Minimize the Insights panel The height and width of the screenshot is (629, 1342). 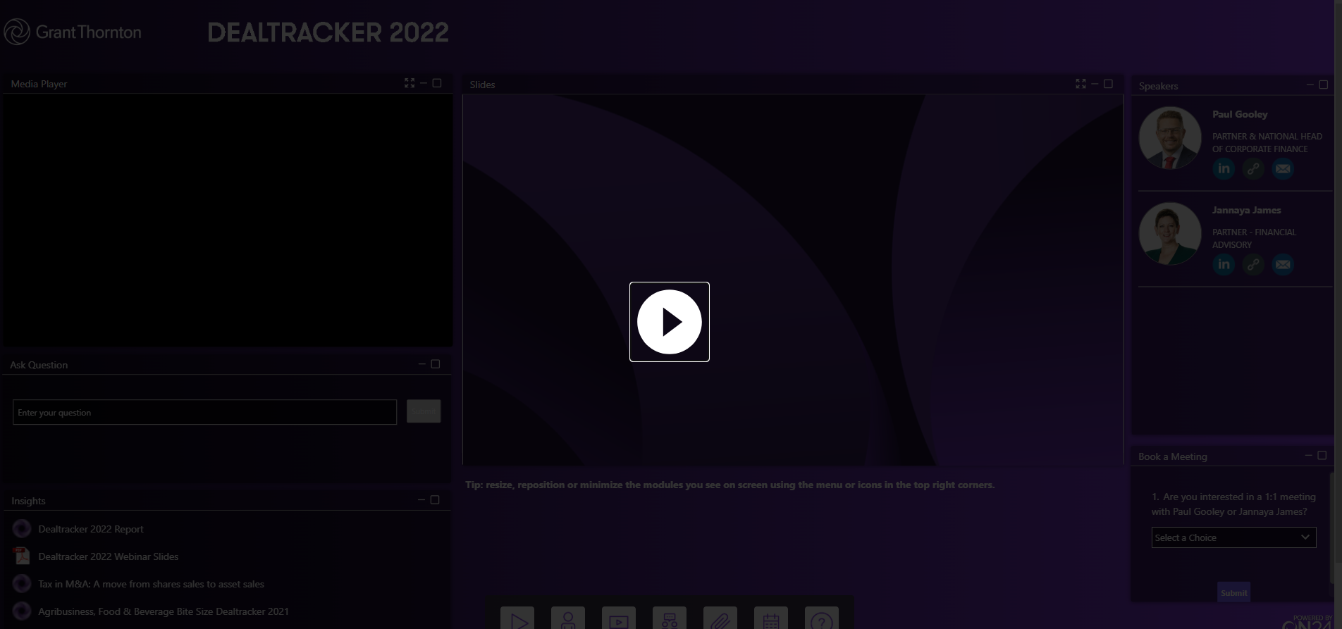421,500
